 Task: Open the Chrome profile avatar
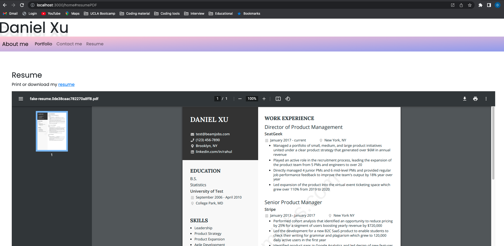[x=497, y=5]
